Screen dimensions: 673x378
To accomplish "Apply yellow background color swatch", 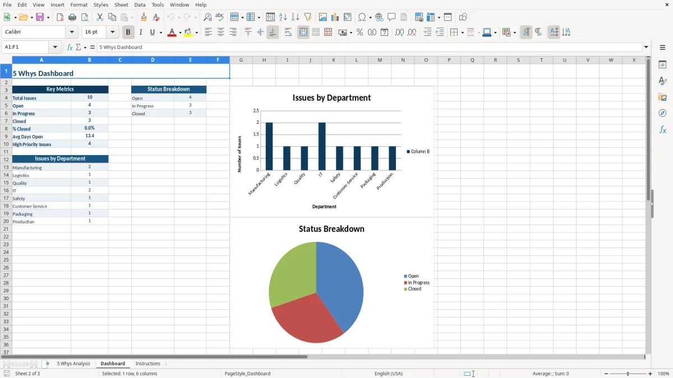I will [188, 32].
